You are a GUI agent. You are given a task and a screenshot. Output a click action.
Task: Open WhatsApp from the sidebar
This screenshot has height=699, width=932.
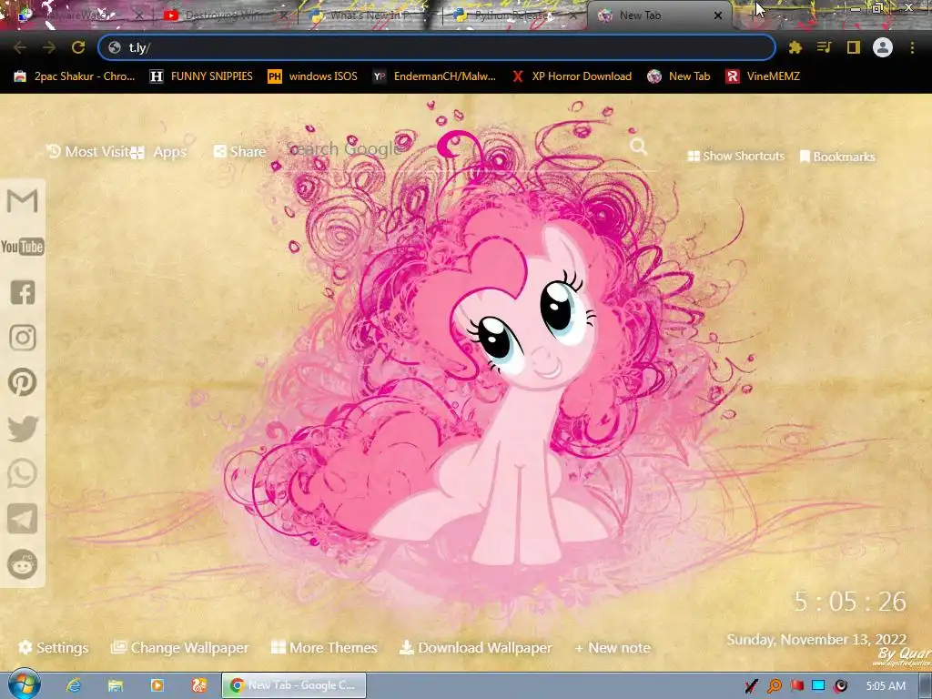click(23, 473)
